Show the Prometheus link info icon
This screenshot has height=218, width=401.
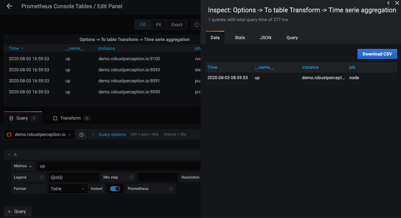[171, 189]
